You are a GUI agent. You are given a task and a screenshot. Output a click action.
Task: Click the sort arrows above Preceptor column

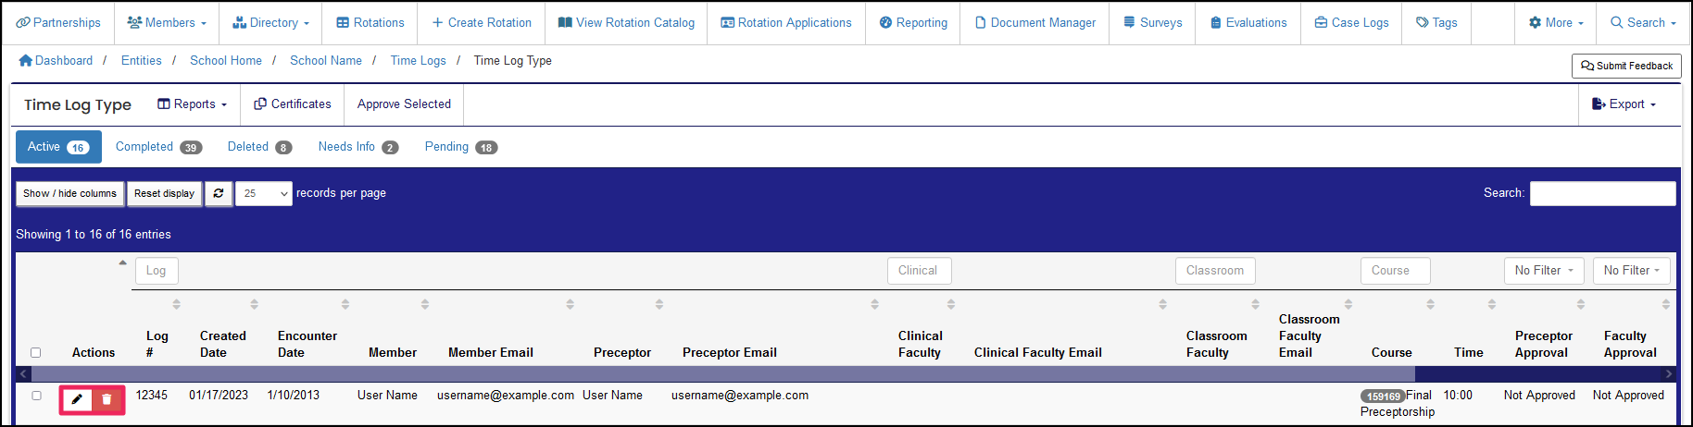(x=658, y=304)
